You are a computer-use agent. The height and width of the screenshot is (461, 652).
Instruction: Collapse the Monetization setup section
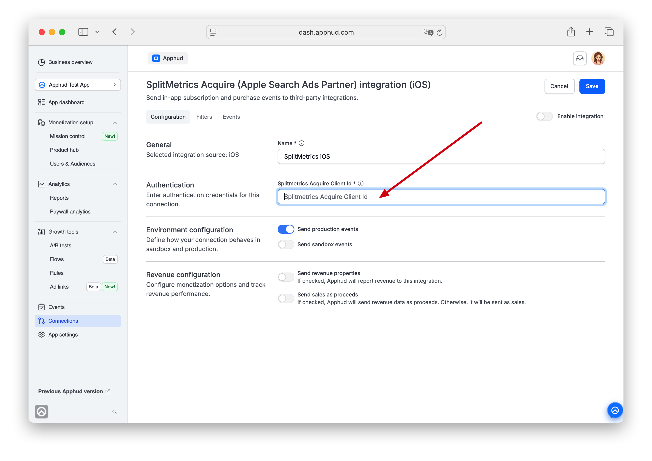(115, 123)
